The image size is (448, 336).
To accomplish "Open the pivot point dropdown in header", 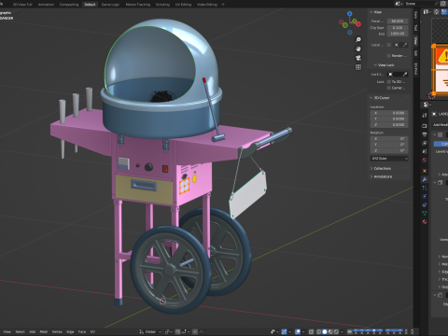I will point(169,331).
